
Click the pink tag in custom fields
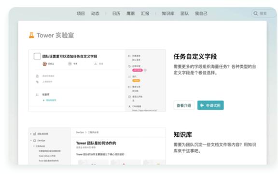click(x=138, y=70)
